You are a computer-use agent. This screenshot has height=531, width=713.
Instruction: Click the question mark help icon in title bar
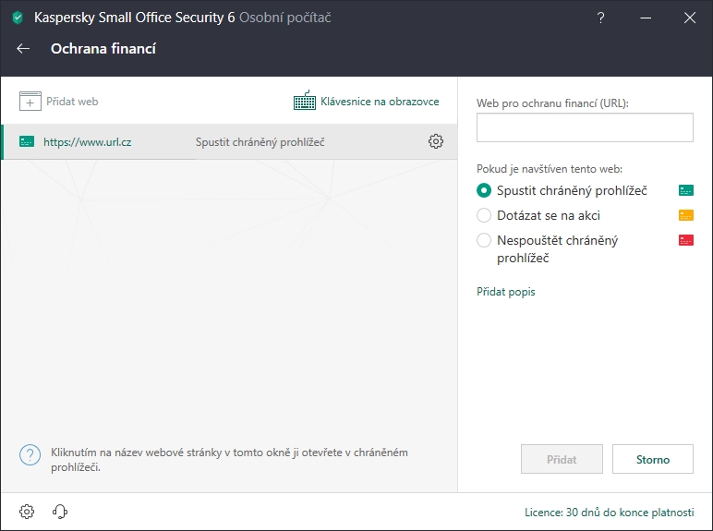point(601,18)
